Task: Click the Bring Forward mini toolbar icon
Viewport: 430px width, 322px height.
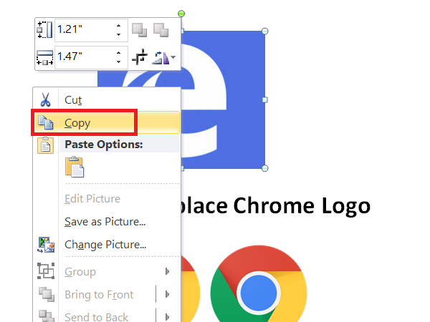Action: (x=139, y=30)
